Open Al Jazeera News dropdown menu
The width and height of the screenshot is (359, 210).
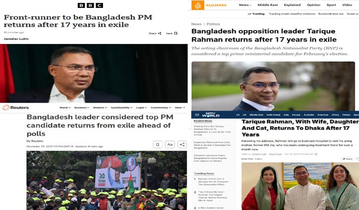[x=245, y=5]
